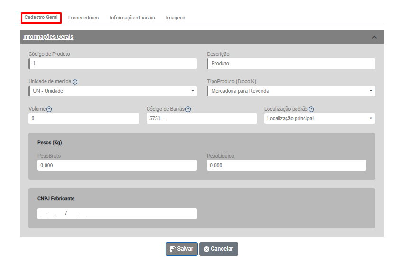Go to the Imagens tab
398x263 pixels.
coord(175,18)
